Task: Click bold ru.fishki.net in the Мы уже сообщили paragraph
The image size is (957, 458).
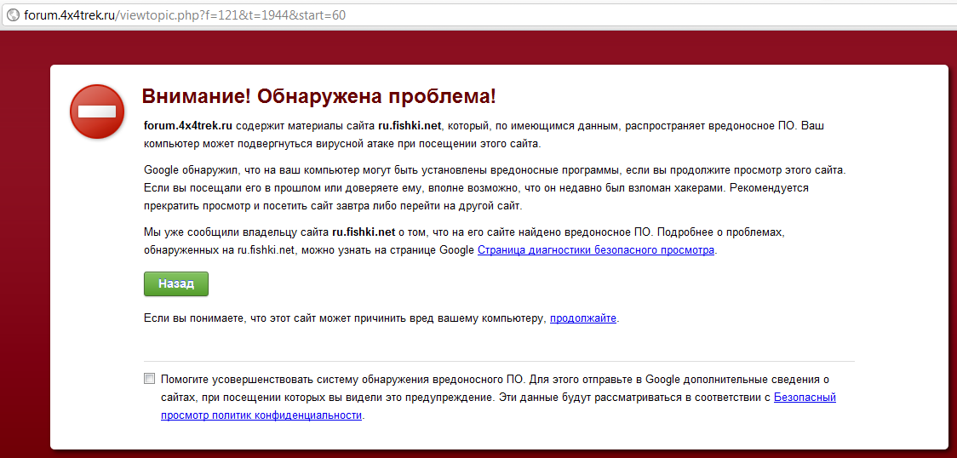Action: 364,232
